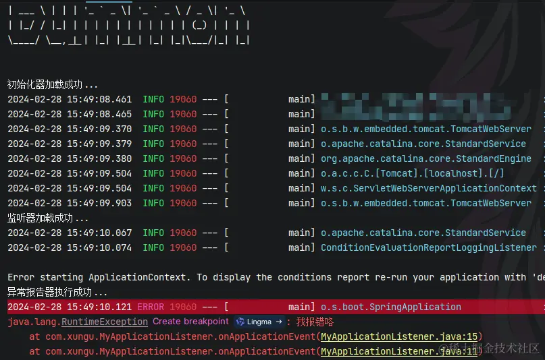Select the ERROR log line o.s.boot.SpringApplication
This screenshot has height=360, width=545.
[276, 307]
